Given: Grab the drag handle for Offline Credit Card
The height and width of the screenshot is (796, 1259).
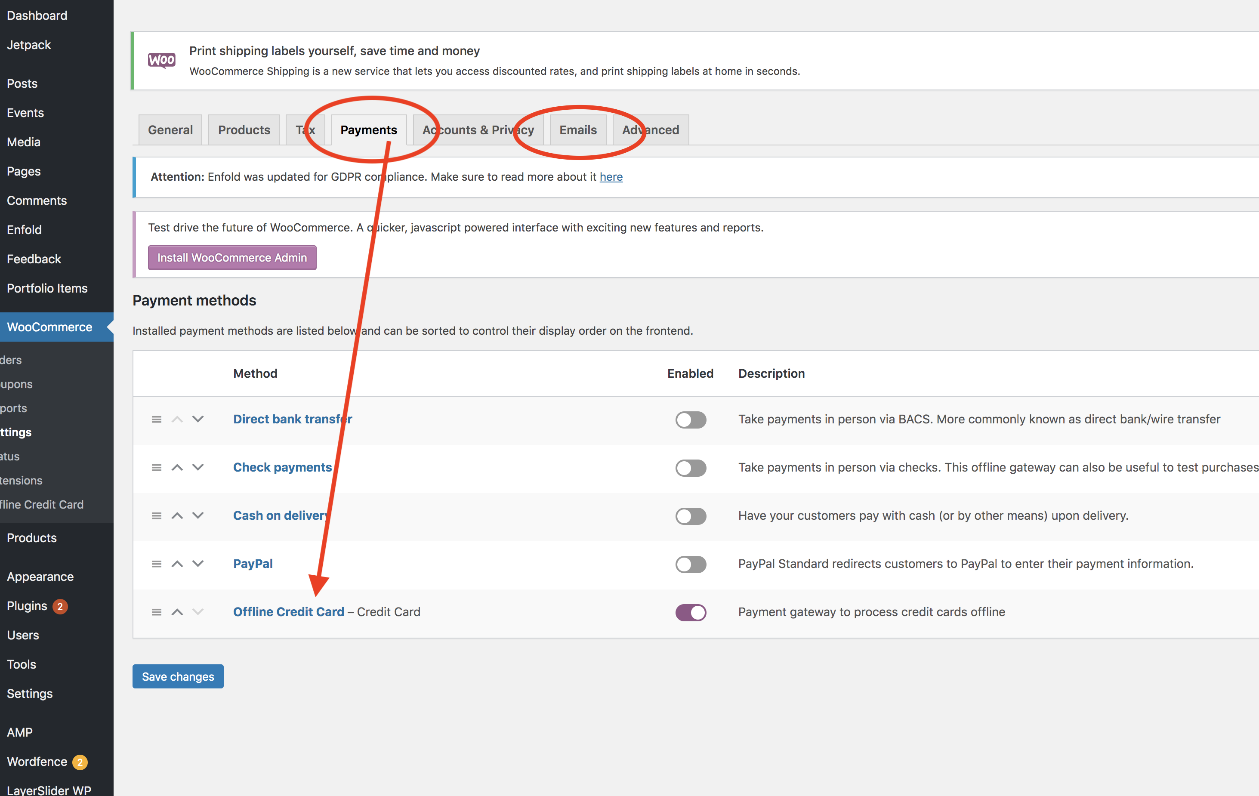Looking at the screenshot, I should (156, 612).
